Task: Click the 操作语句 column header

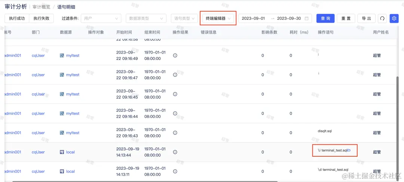Action: [x=326, y=32]
